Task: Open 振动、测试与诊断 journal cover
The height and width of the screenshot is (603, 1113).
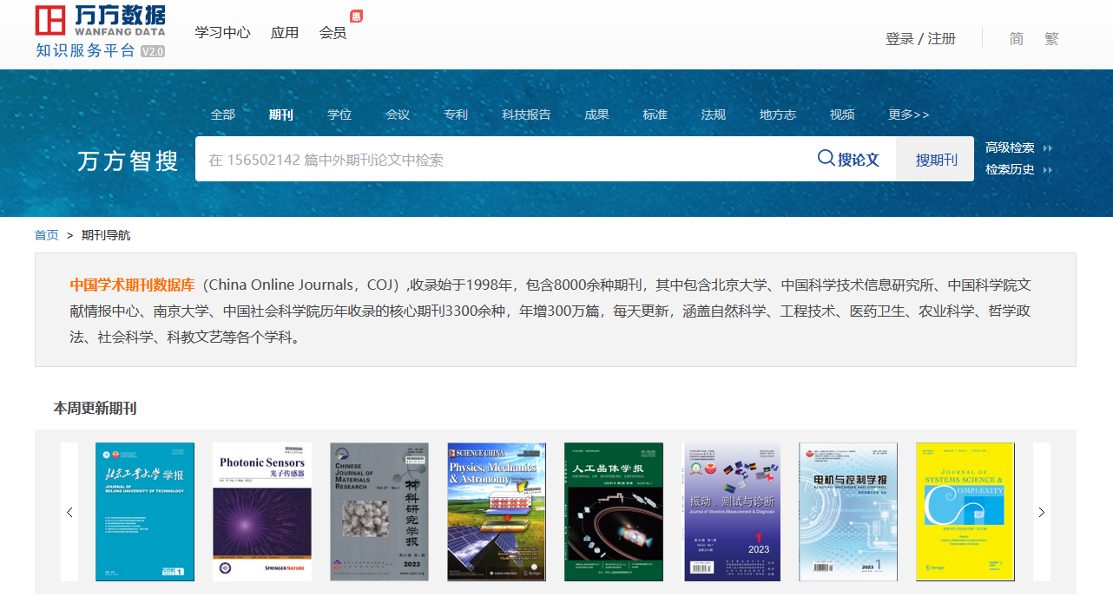Action: point(732,512)
